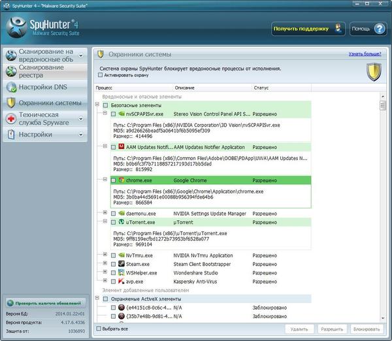This screenshot has width=392, height=341.
Task: Click the blue question mark help icon
Action: pyautogui.click(x=380, y=29)
